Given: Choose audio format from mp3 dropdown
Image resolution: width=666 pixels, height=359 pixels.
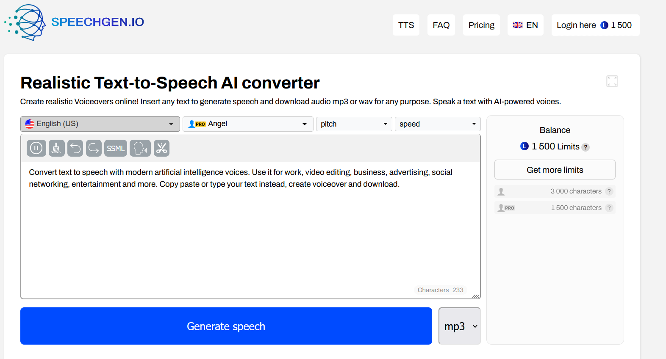Looking at the screenshot, I should coord(460,326).
